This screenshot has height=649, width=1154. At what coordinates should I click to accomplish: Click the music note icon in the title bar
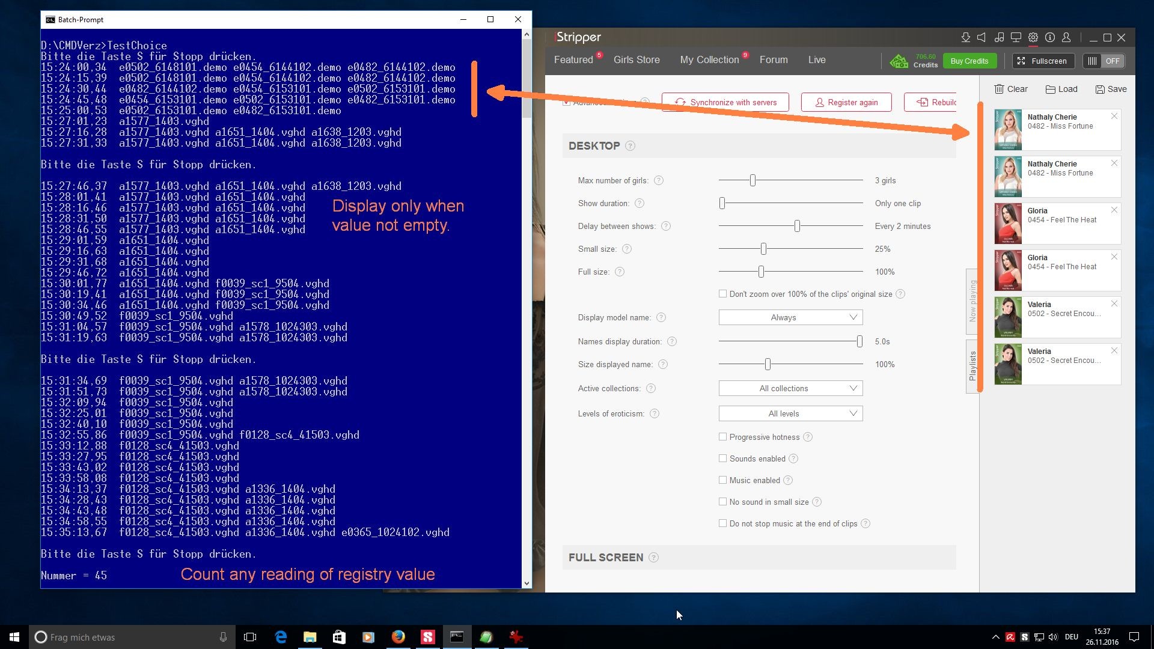999,37
